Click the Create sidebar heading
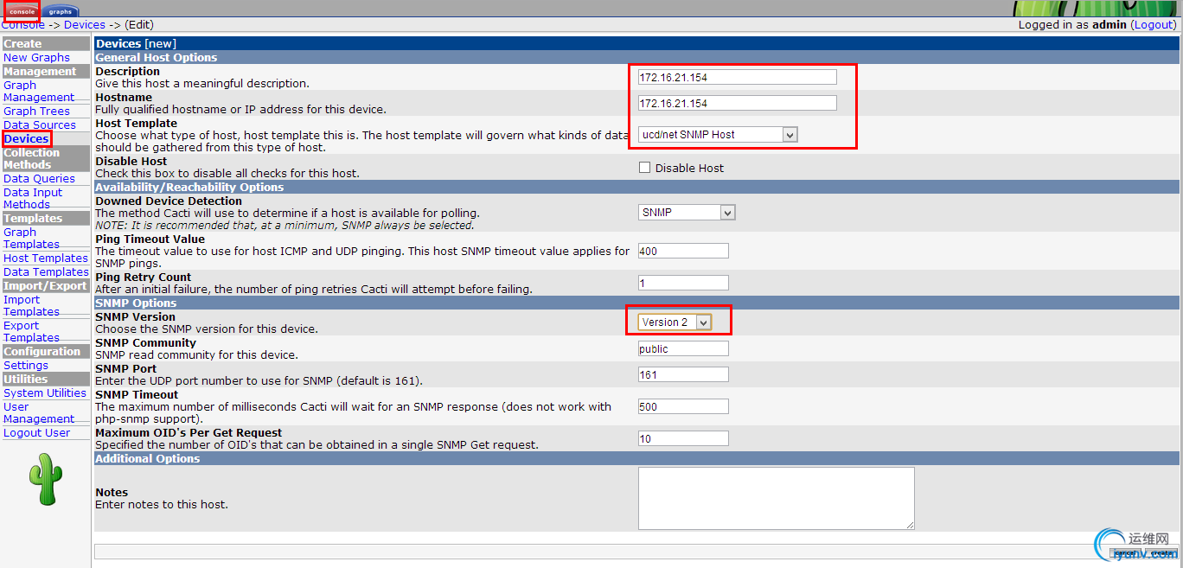Screen dimensions: 1183x568 (45, 43)
